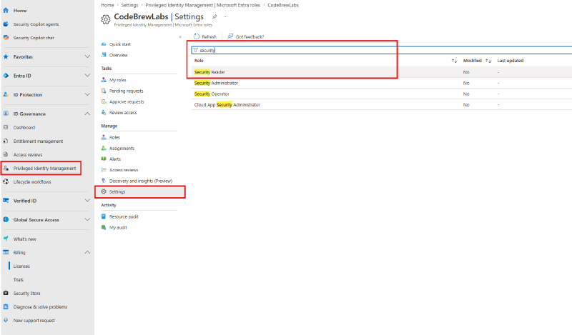Open the Overview menu item

(118, 55)
